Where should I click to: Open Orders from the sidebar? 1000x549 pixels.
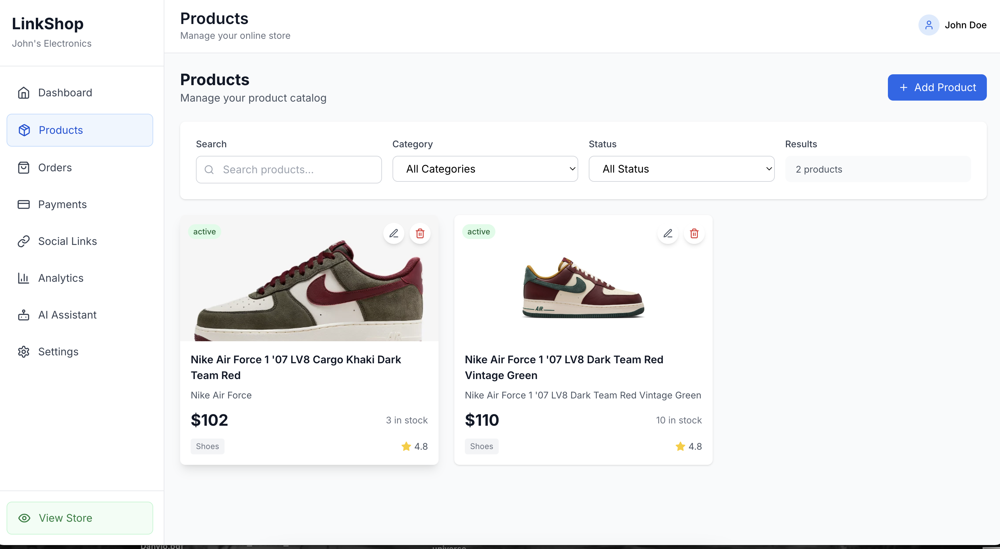click(x=55, y=167)
